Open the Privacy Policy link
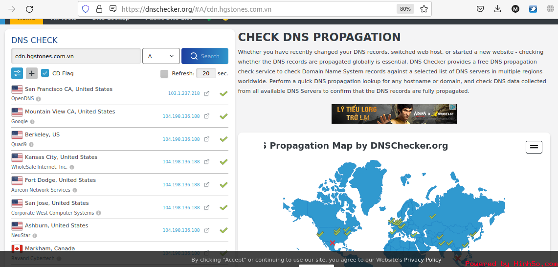Image resolution: width=558 pixels, height=267 pixels. click(x=423, y=260)
